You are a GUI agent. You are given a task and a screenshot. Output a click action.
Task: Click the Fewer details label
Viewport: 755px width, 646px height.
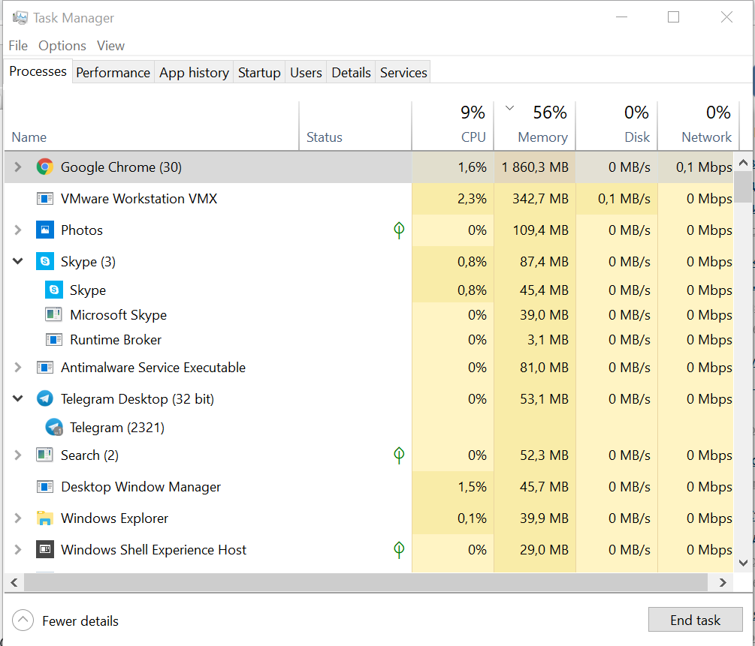click(x=80, y=620)
